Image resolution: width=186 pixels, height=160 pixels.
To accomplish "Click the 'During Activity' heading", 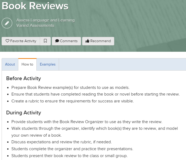I will (x=23, y=113).
